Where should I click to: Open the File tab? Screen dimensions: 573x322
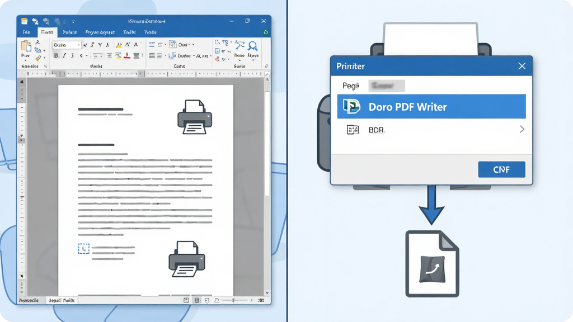click(26, 32)
